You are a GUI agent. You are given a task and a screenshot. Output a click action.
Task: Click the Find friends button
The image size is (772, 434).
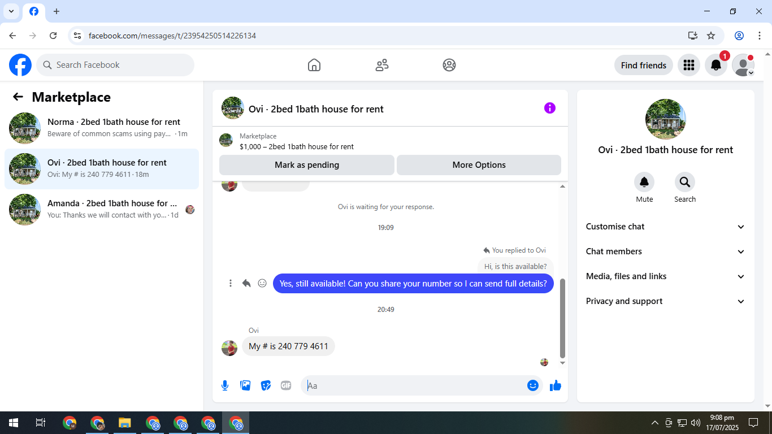(644, 65)
